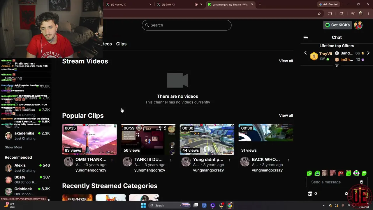
Task: Open Windows Start menu
Action: 143,205
